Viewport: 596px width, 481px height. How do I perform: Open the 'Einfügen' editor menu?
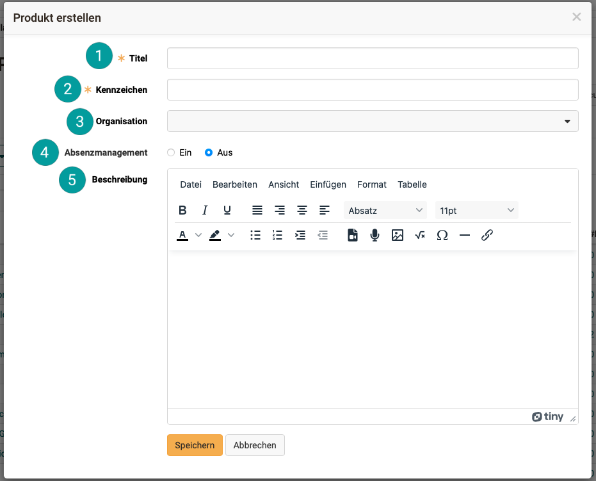[x=328, y=184]
